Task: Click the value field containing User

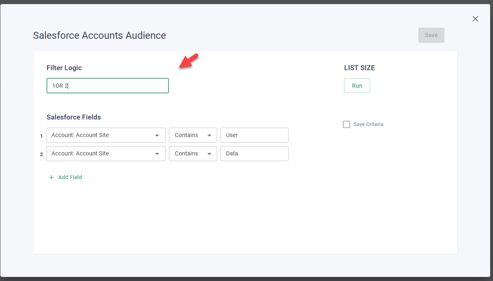Action: (x=254, y=135)
